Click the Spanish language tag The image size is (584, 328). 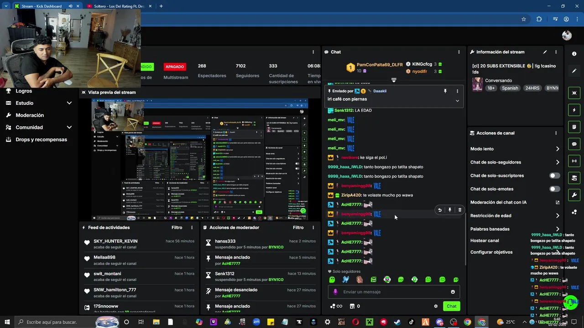510,88
